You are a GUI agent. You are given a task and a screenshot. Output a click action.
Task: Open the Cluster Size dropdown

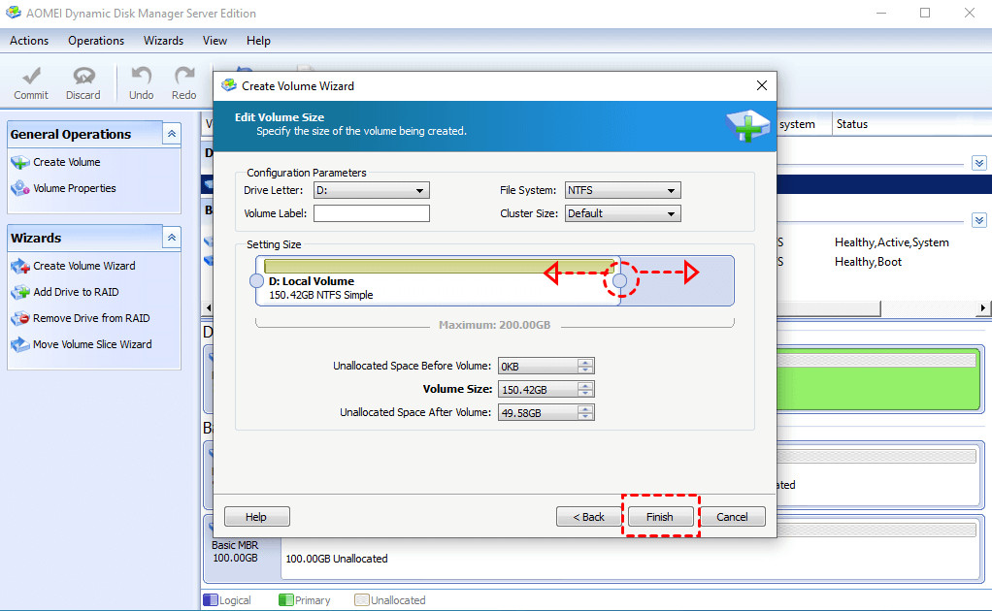672,214
